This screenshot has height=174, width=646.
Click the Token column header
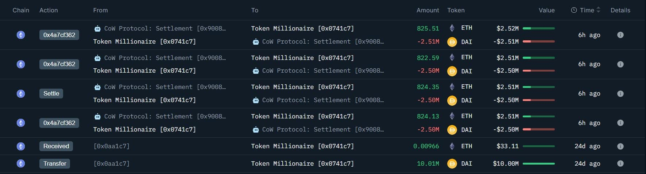pos(456,10)
